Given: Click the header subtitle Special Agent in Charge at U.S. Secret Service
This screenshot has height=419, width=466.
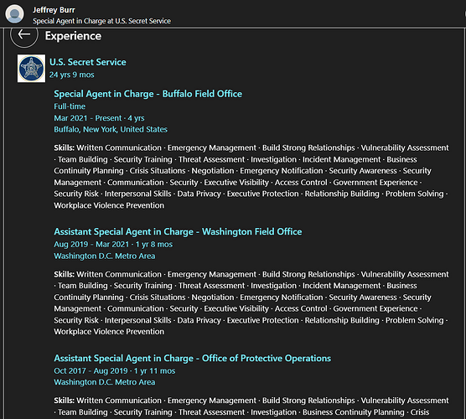Looking at the screenshot, I should pos(101,21).
